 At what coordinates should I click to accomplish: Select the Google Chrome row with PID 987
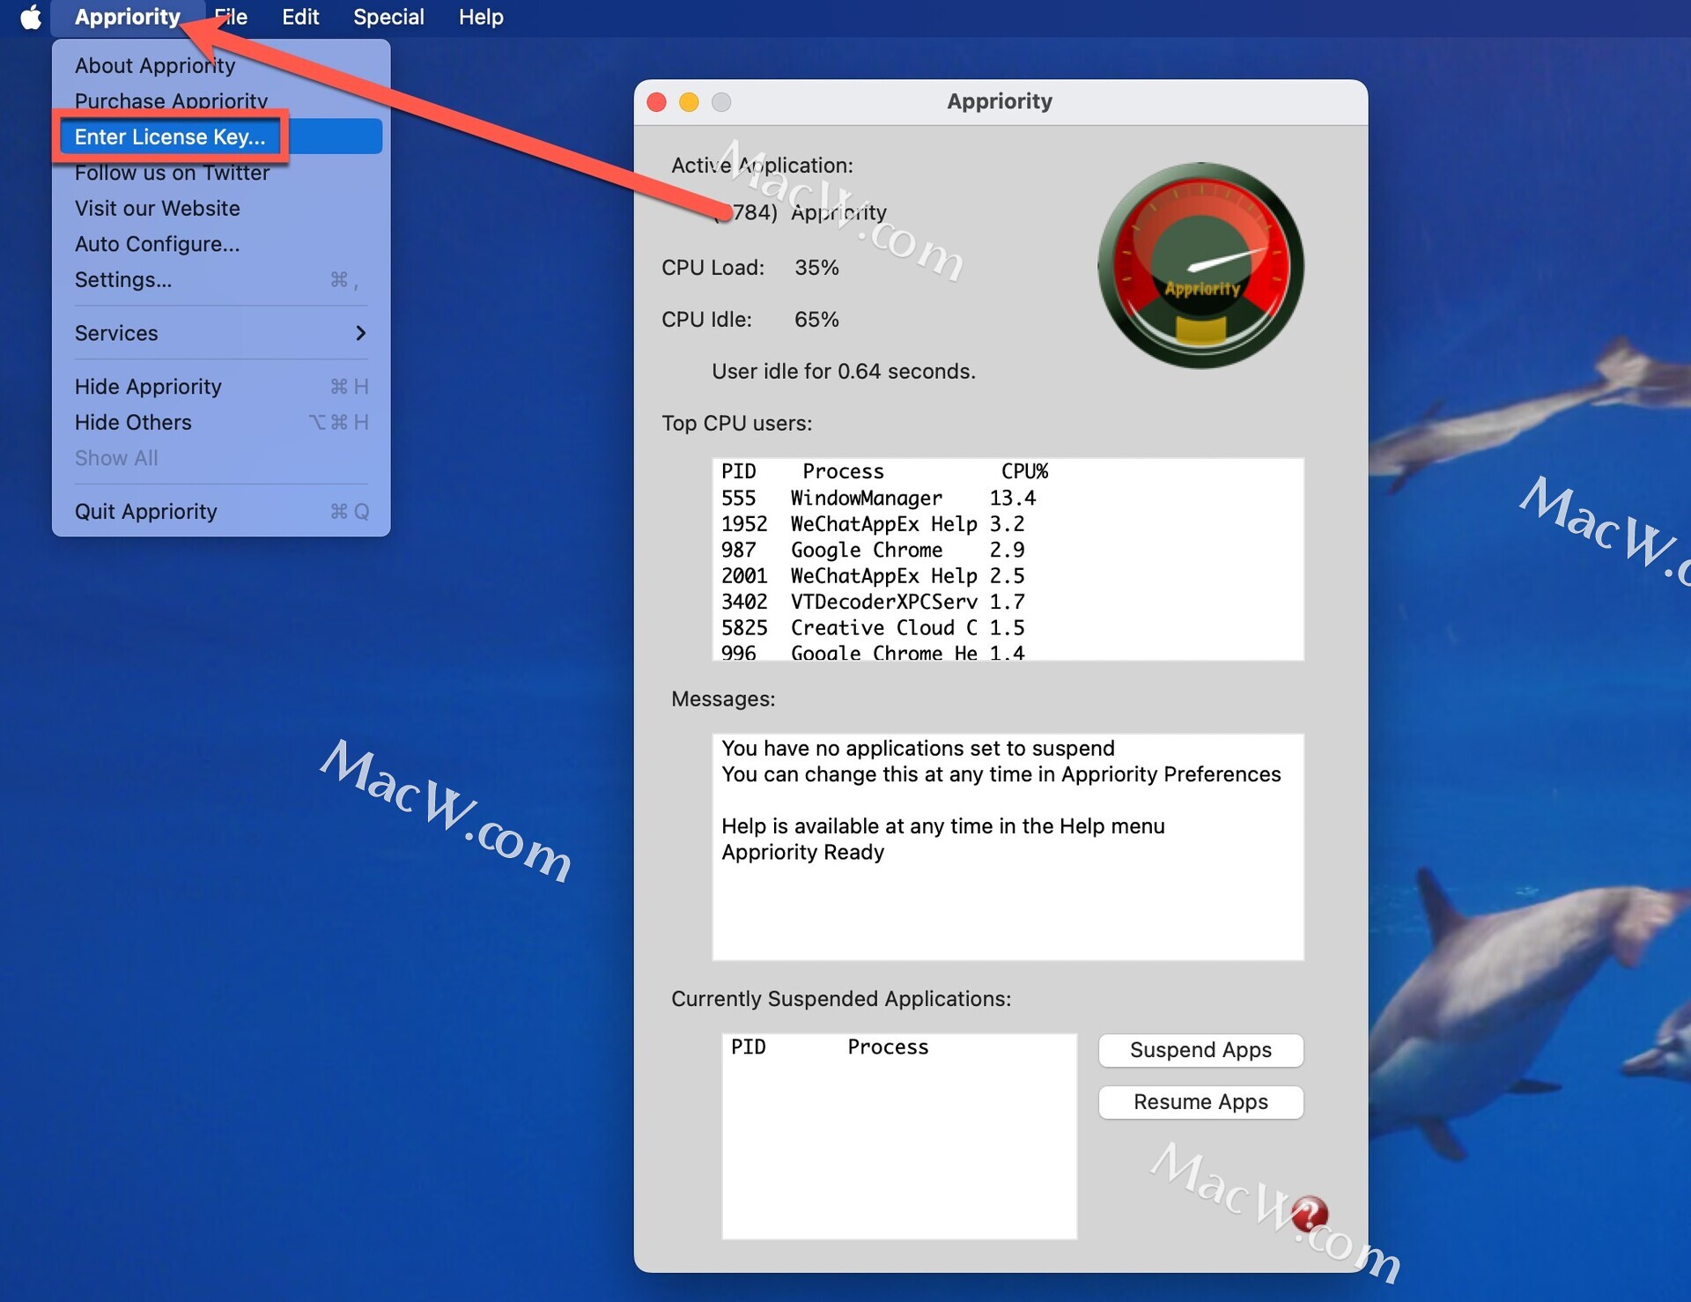coord(1008,551)
